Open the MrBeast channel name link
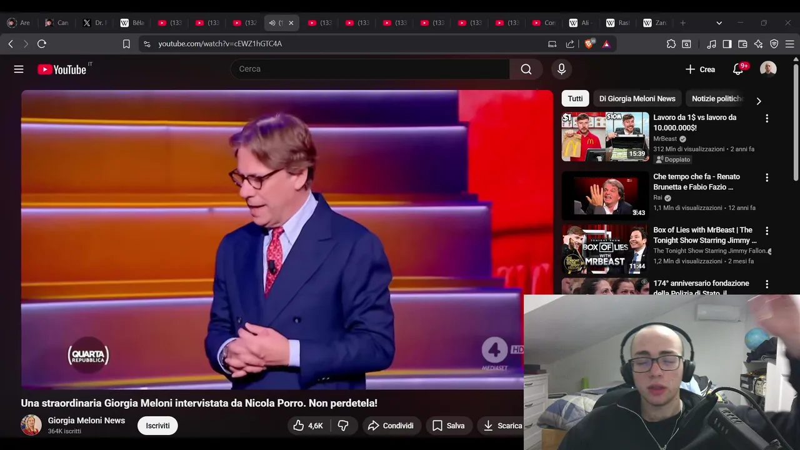 (x=665, y=139)
